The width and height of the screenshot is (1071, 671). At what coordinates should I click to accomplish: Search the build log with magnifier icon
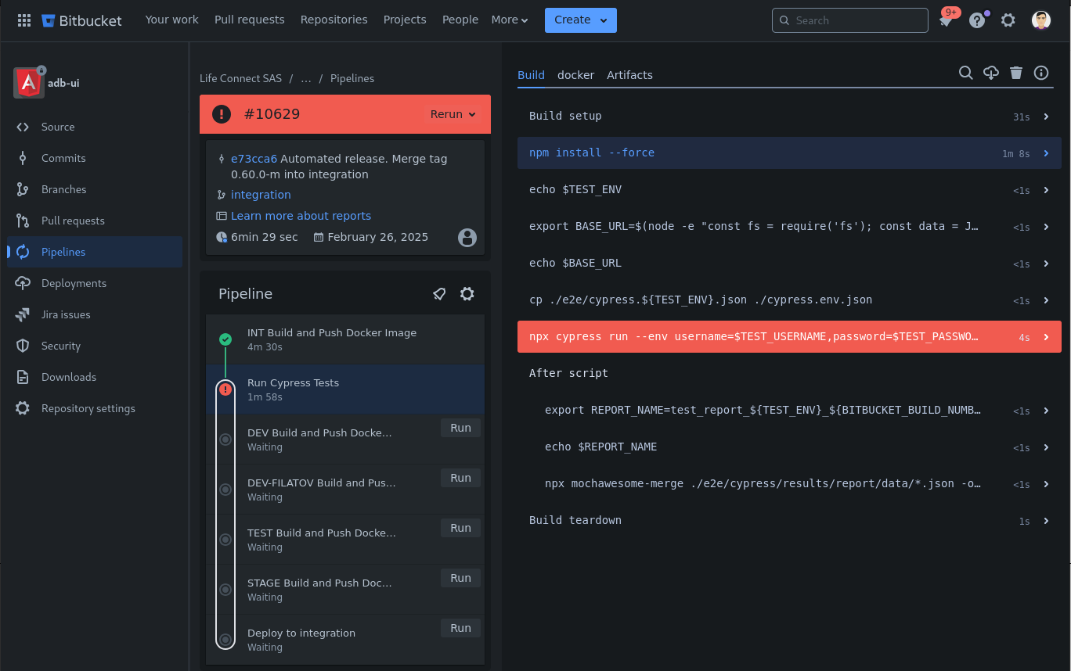pyautogui.click(x=966, y=73)
